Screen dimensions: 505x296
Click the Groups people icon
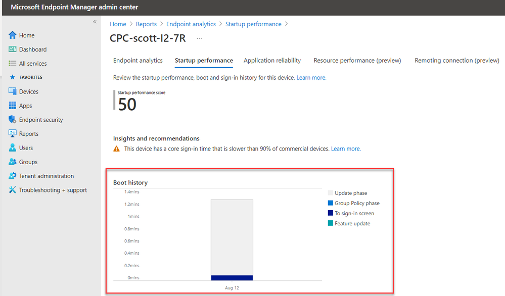[12, 162]
